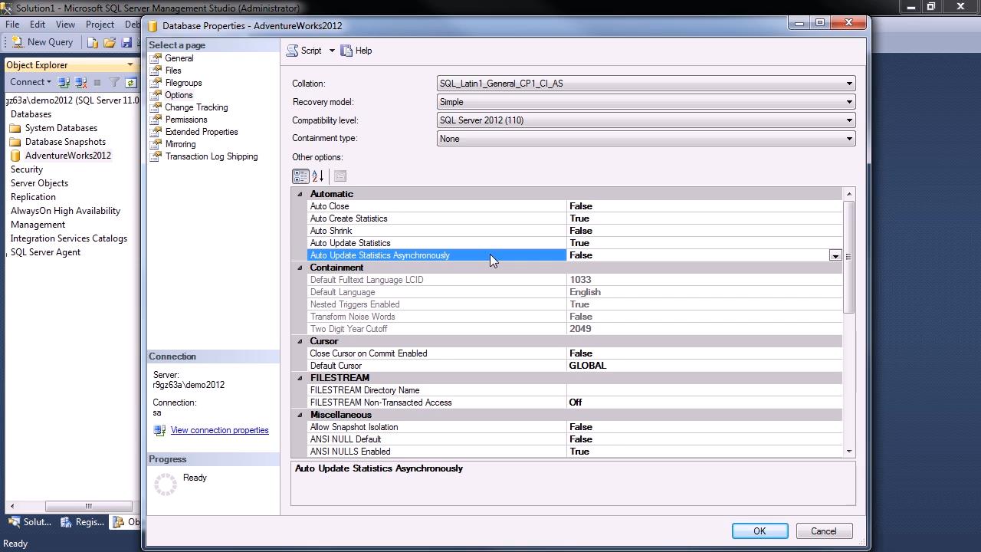Select SQL Server Agent node in Object Explorer

point(45,252)
